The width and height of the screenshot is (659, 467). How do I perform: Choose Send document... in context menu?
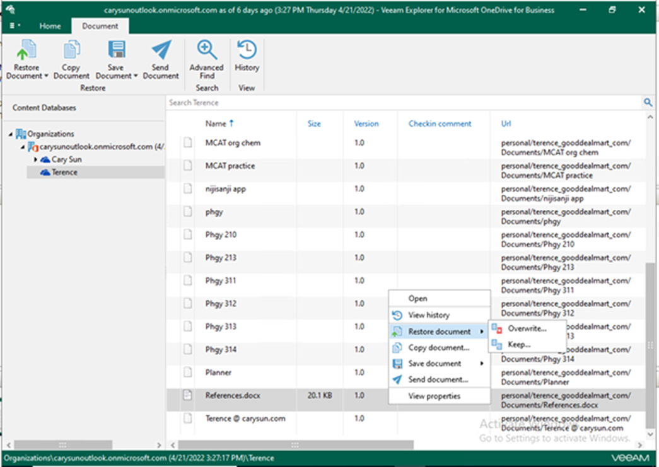point(439,379)
